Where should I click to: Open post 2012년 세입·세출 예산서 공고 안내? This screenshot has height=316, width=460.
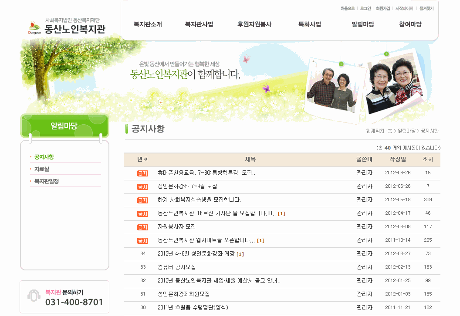(219, 280)
